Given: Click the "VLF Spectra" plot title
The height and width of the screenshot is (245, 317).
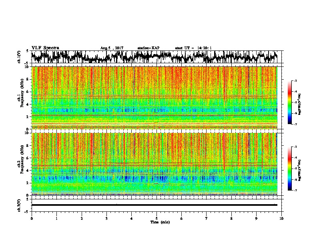Looking at the screenshot, I should 45,48.
